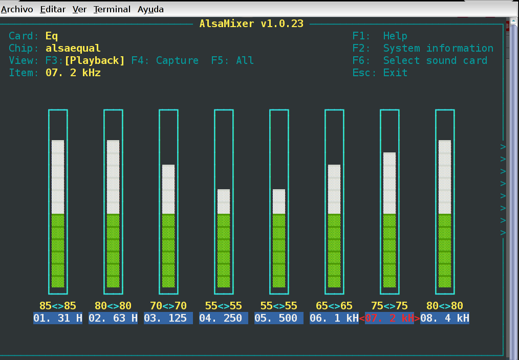Click the card name 'Eq'
Image resolution: width=519 pixels, height=360 pixels.
52,36
